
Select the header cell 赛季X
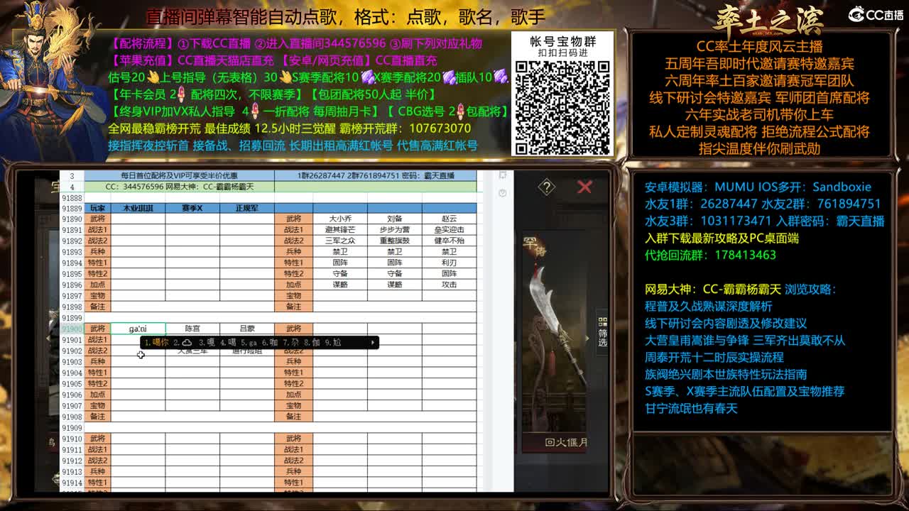(192, 208)
